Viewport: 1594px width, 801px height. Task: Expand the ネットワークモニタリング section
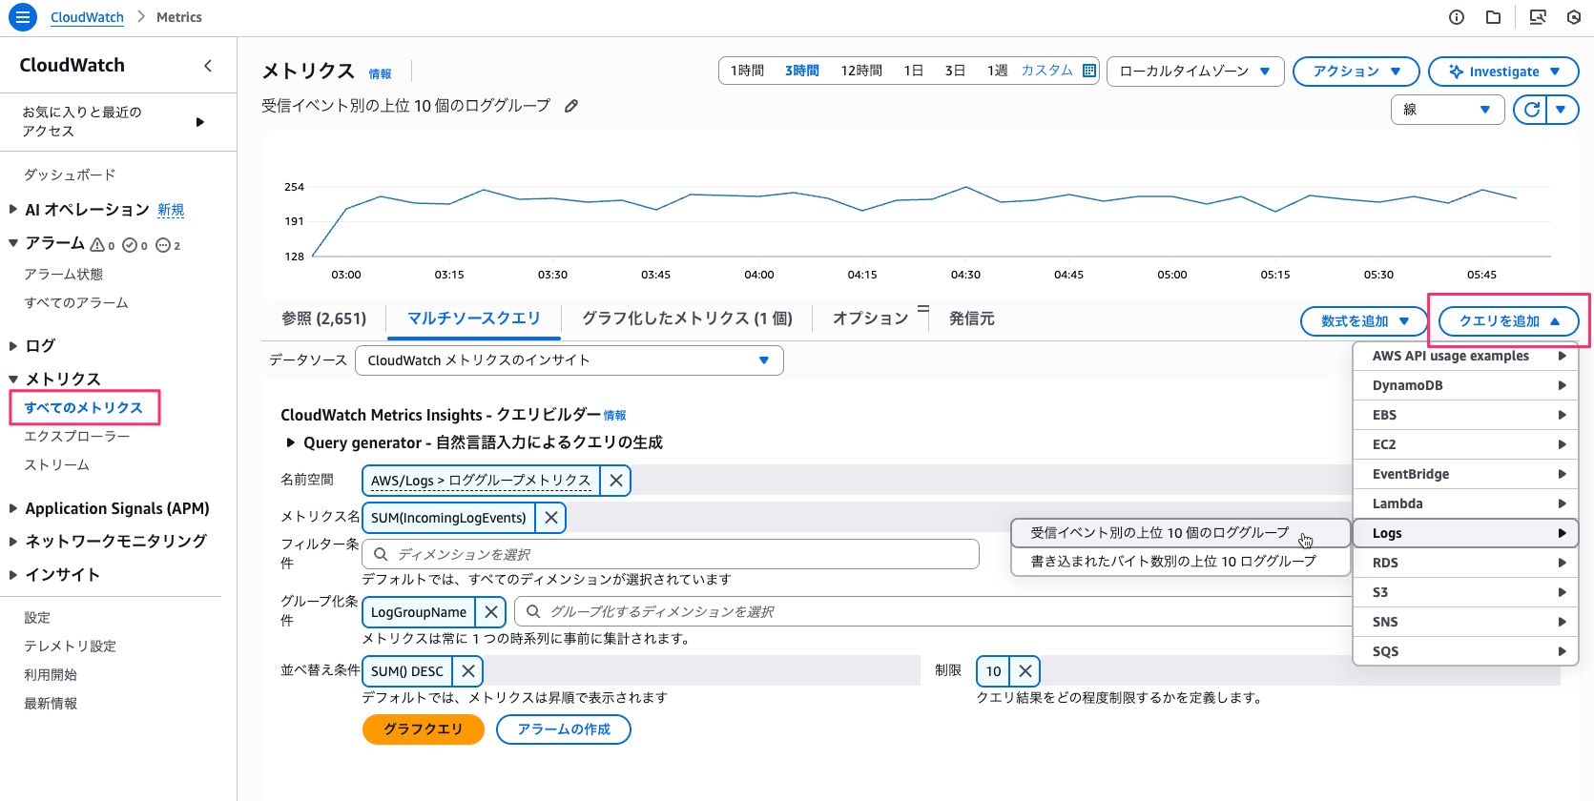tap(13, 542)
